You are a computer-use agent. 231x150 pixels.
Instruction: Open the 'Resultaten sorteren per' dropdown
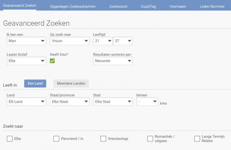(x=113, y=61)
